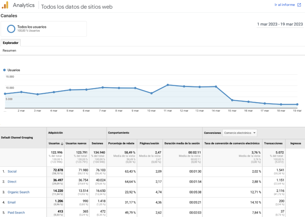Select the Resumen sub-tab
The image size is (305, 217).
(x=9, y=51)
